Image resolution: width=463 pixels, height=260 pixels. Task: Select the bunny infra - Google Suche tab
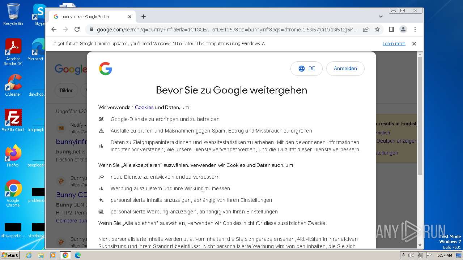(x=92, y=17)
